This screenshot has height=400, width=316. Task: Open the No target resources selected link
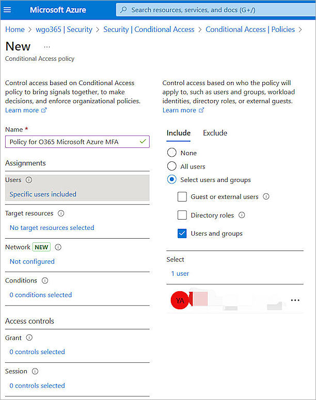click(x=52, y=228)
